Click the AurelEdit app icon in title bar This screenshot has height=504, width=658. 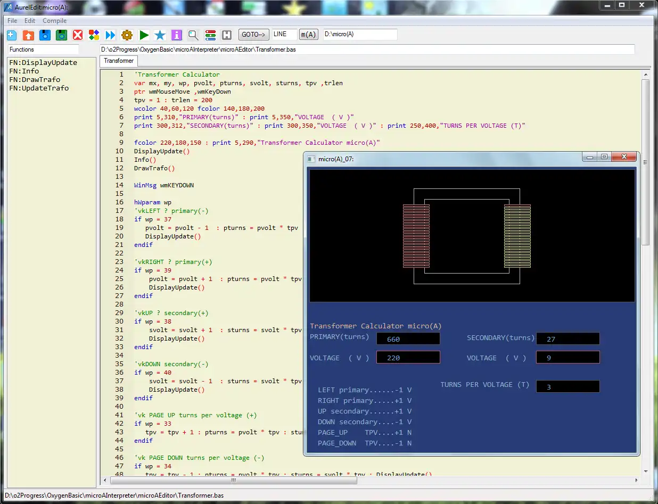click(x=7, y=7)
